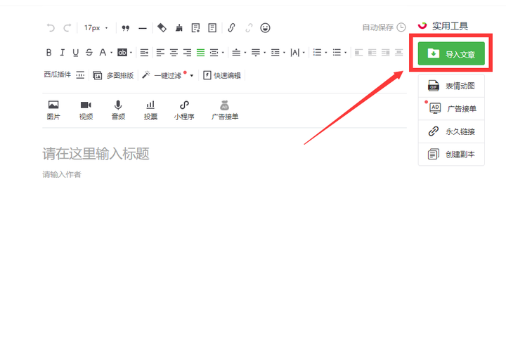Click the grayed image center icon
The width and height of the screenshot is (506, 352).
pyautogui.click(x=399, y=53)
